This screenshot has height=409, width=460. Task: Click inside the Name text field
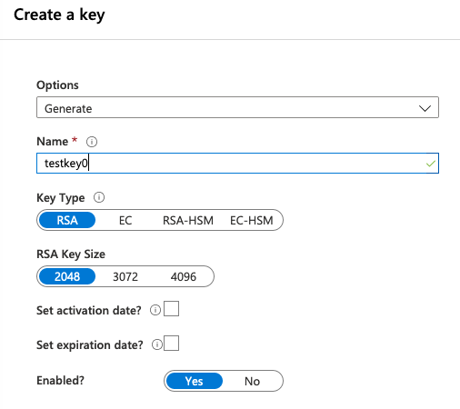click(237, 164)
